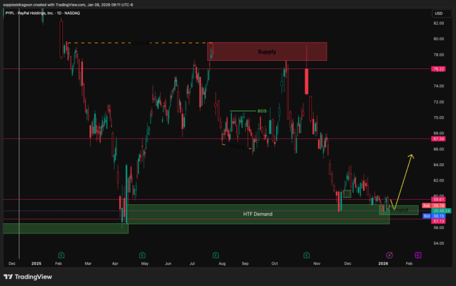Click the 64.00 price axis value
Image resolution: width=456 pixels, height=286 pixels.
(x=438, y=165)
